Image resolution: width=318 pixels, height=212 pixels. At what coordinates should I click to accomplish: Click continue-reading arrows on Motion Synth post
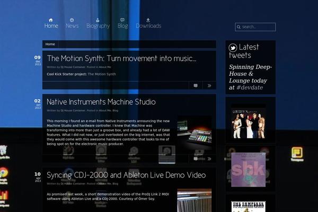[x=209, y=86]
